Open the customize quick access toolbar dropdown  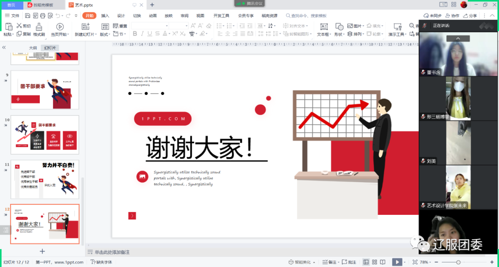[x=76, y=16]
